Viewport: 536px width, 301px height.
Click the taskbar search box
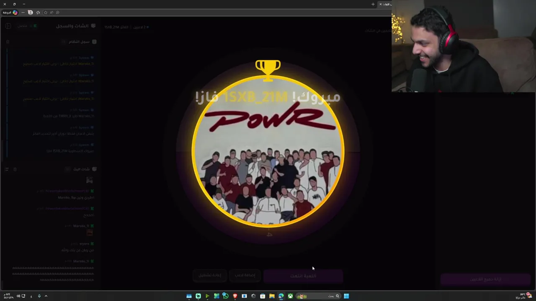[318, 296]
